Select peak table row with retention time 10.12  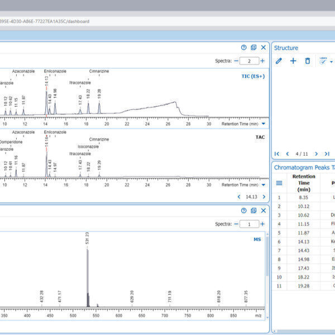(x=304, y=207)
